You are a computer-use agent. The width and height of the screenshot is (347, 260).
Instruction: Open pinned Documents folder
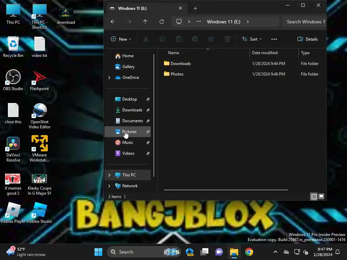point(127,121)
